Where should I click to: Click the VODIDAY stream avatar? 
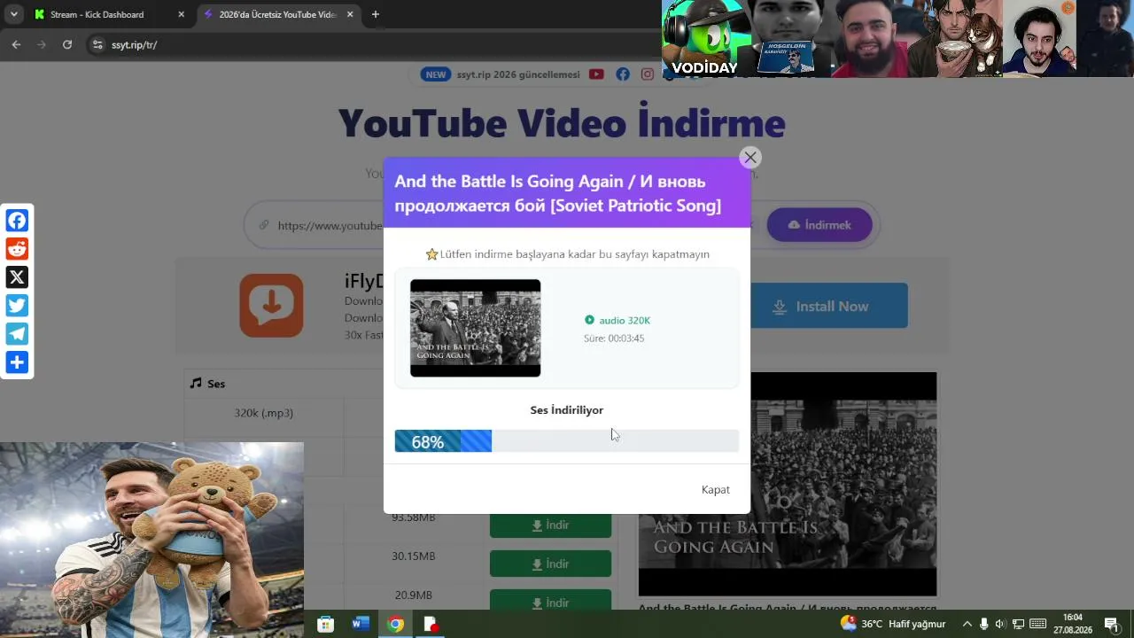click(705, 38)
